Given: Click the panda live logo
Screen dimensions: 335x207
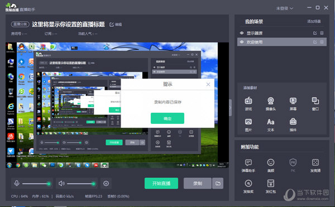Looking at the screenshot, I should coord(12,7).
